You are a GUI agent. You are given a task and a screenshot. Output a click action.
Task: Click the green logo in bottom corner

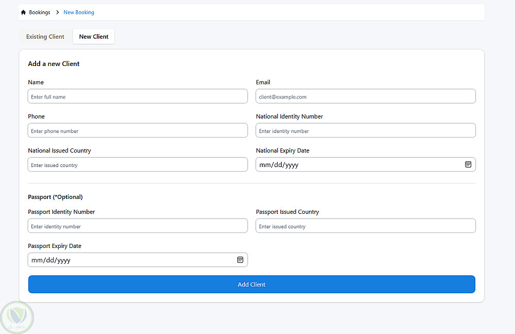coord(17,317)
